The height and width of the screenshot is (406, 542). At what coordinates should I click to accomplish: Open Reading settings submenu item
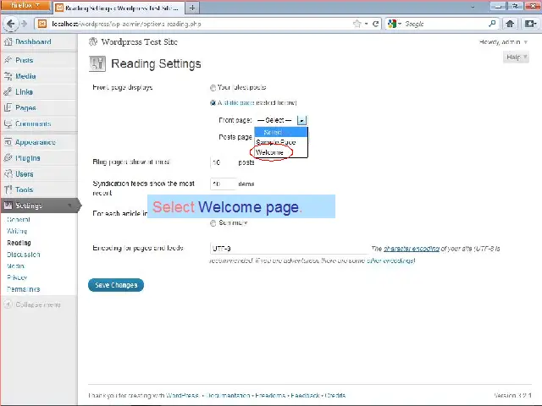point(19,243)
